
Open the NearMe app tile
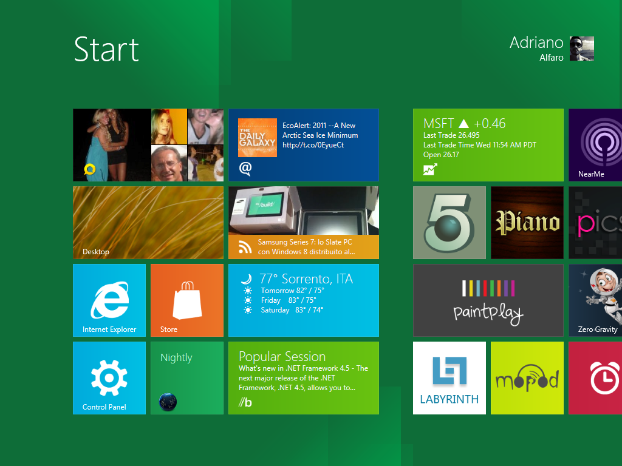click(595, 145)
